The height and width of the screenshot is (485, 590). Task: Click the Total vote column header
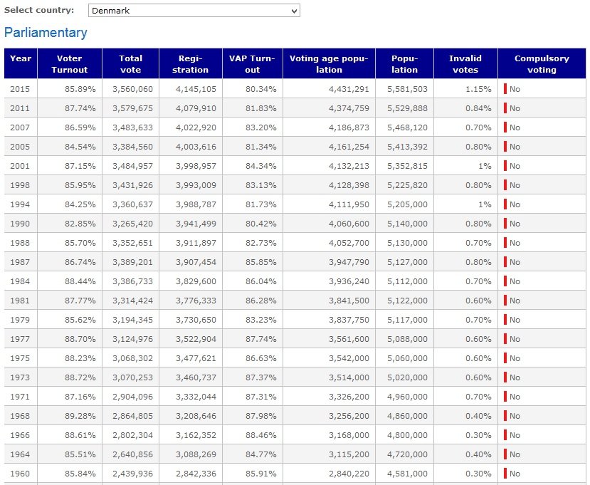(130, 63)
